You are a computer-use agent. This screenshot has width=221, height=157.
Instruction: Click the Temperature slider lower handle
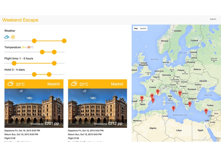click(x=42, y=52)
